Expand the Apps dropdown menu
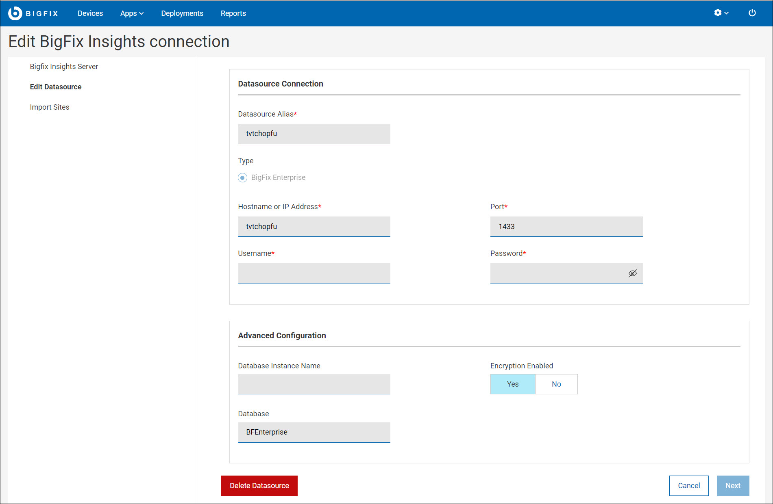Image resolution: width=773 pixels, height=504 pixels. pos(132,13)
